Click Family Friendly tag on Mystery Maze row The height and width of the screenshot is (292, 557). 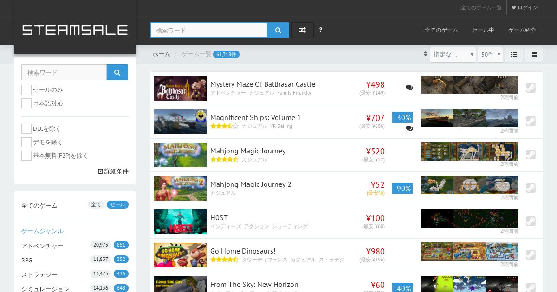pos(294,93)
